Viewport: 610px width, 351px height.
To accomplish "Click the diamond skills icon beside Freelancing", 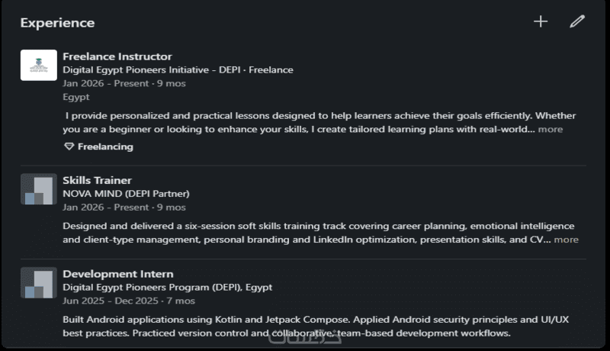I will coord(69,147).
